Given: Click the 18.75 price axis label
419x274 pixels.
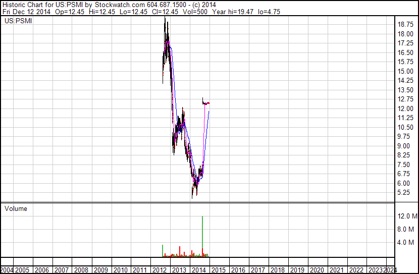Looking at the screenshot, I should (x=405, y=24).
